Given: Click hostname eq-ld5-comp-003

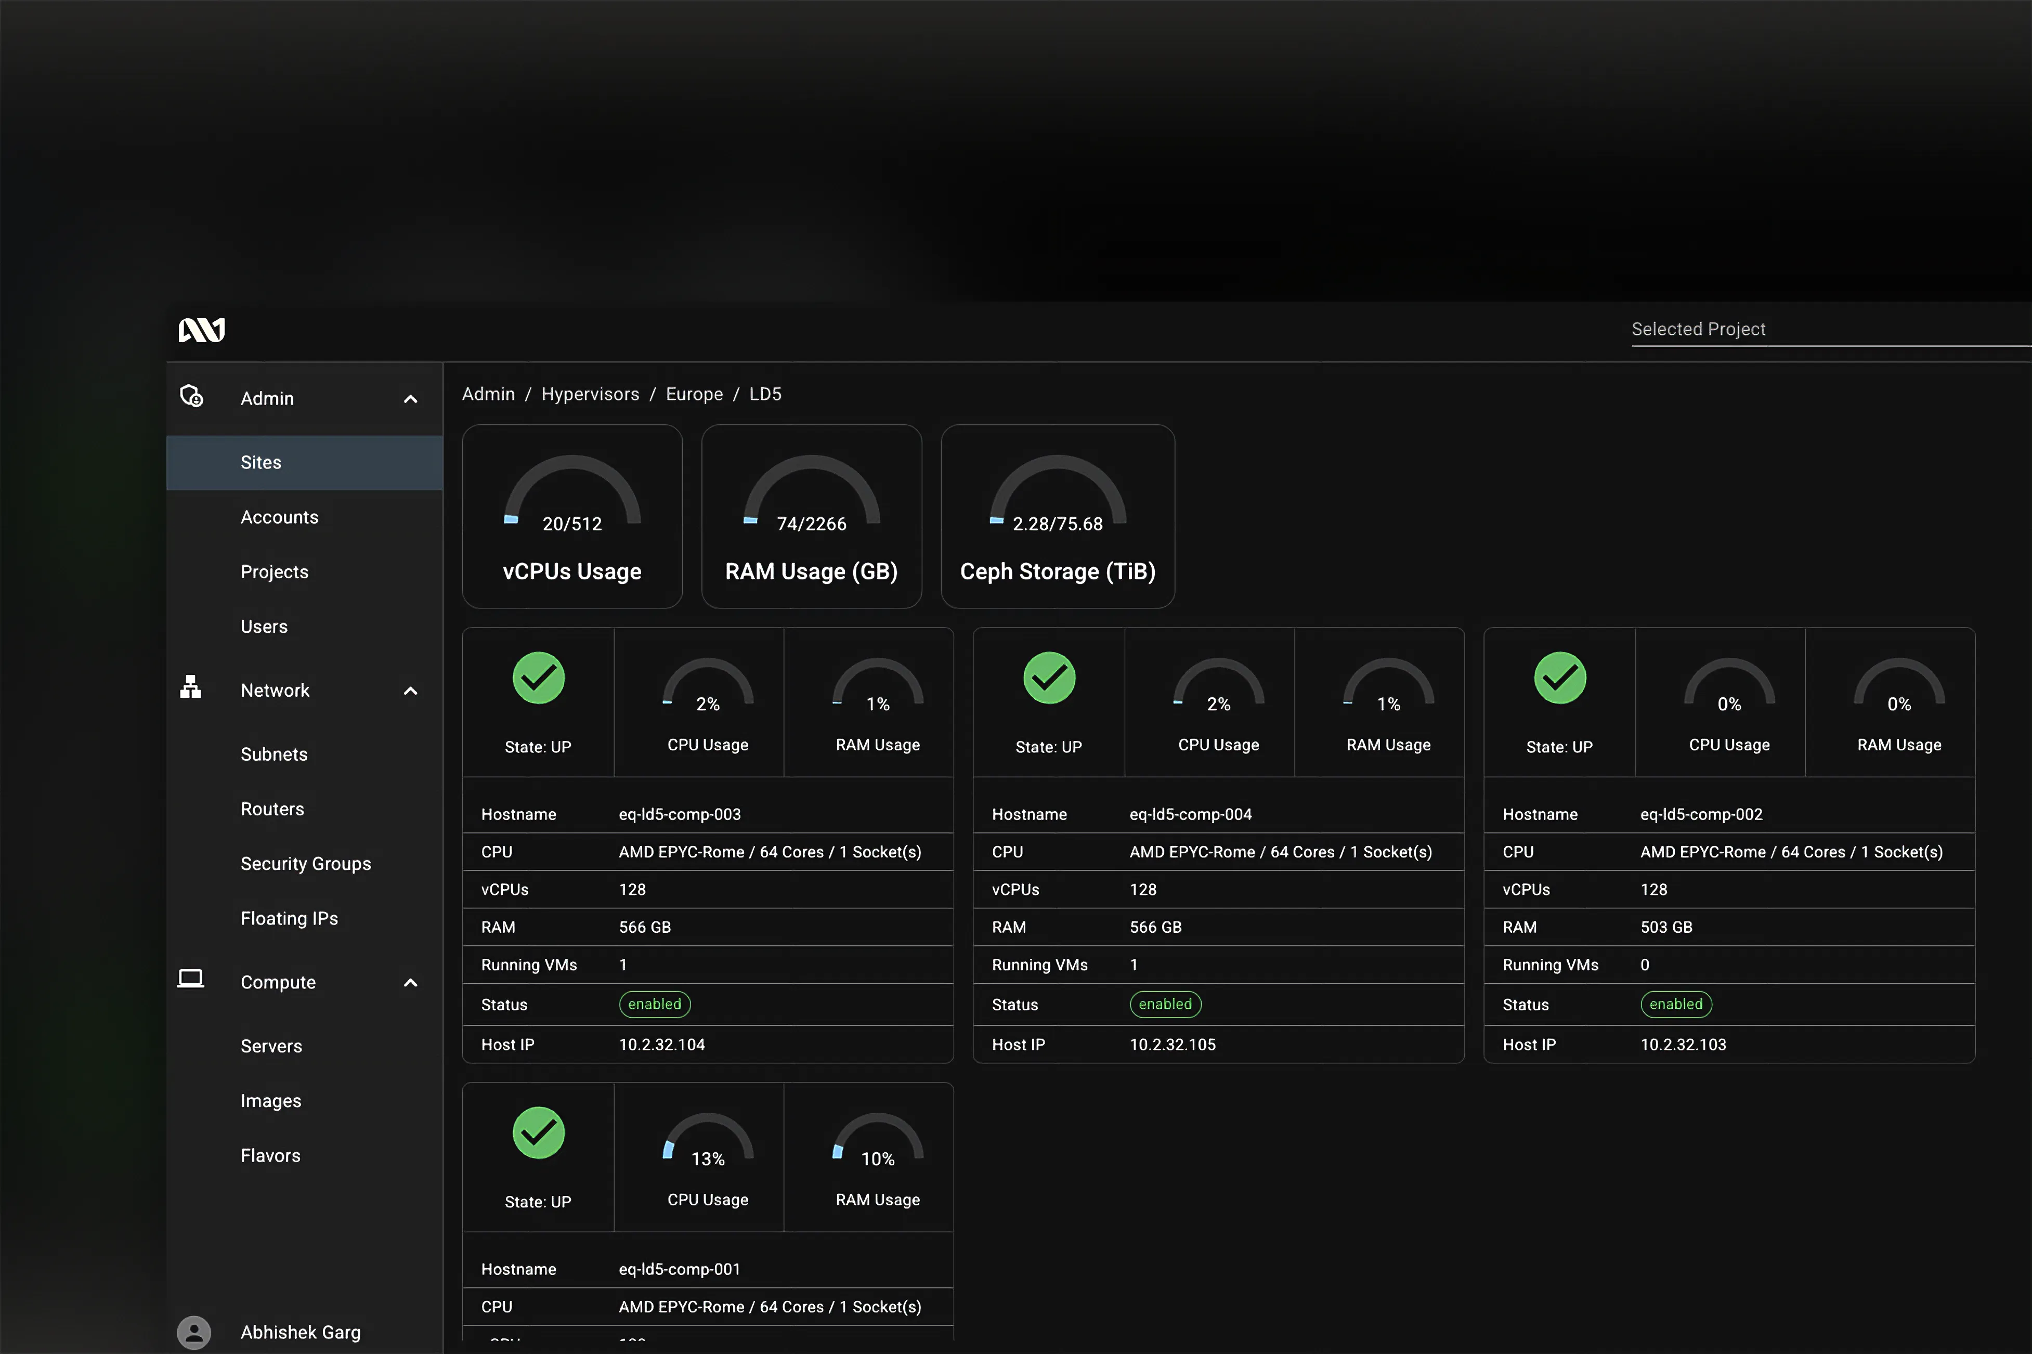Looking at the screenshot, I should [680, 814].
